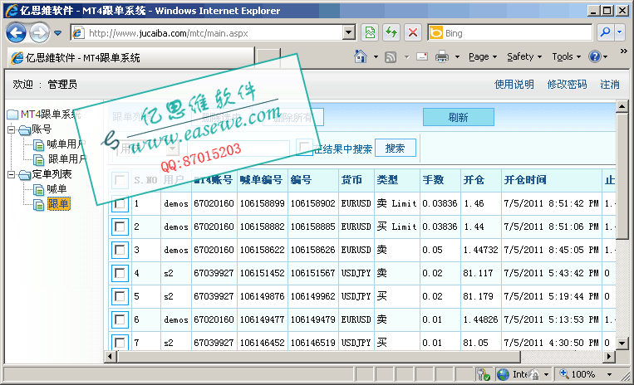Click the horizontal scrollbar left arrow
This screenshot has height=385, width=634.
(111, 356)
